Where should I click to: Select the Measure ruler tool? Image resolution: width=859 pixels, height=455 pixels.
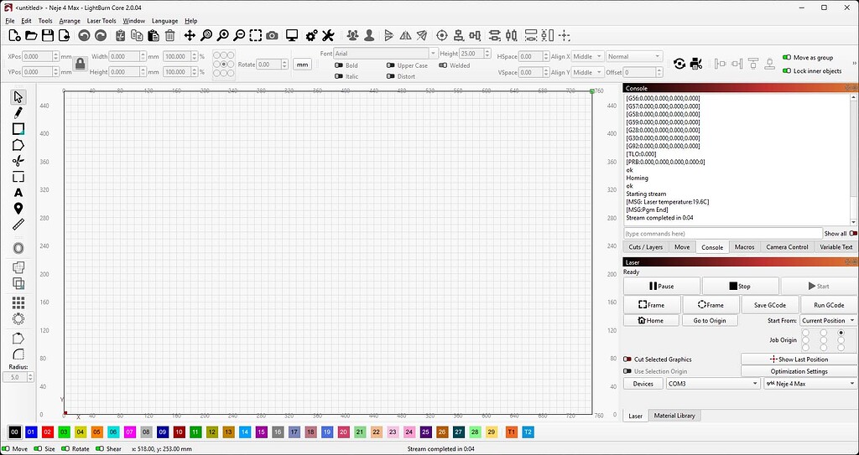18,225
